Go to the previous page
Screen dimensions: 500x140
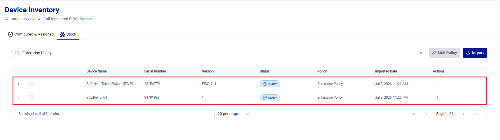pos(426,114)
